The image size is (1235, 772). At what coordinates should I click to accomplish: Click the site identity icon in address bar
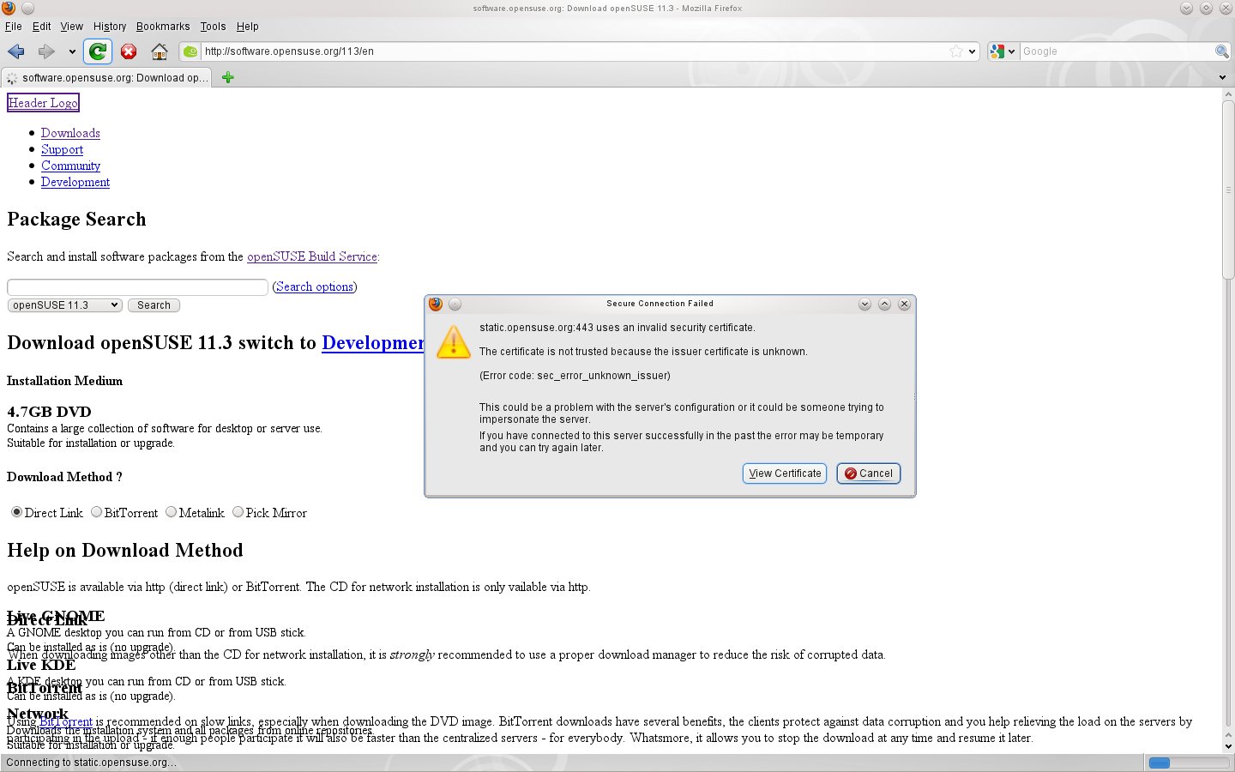pyautogui.click(x=190, y=51)
